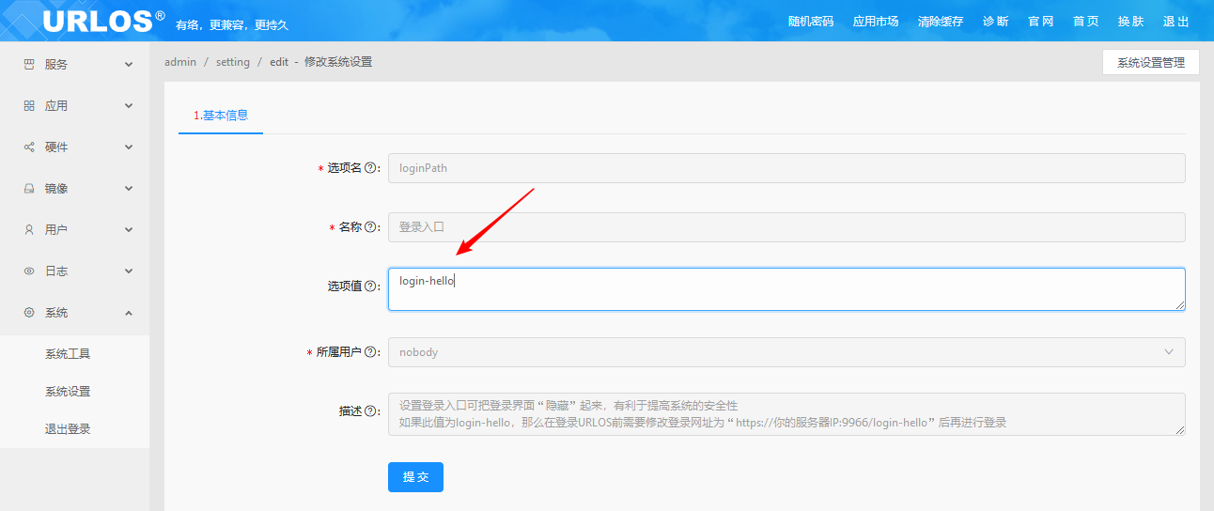This screenshot has height=511, width=1214.
Task: Click the 用户 person icon in sidebar
Action: pos(29,230)
